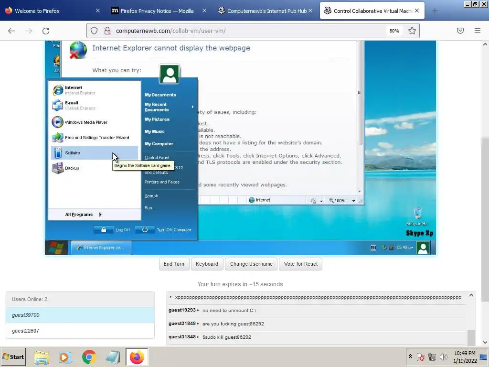The image size is (489, 367).
Task: Open Search in the Start menu
Action: [151, 195]
